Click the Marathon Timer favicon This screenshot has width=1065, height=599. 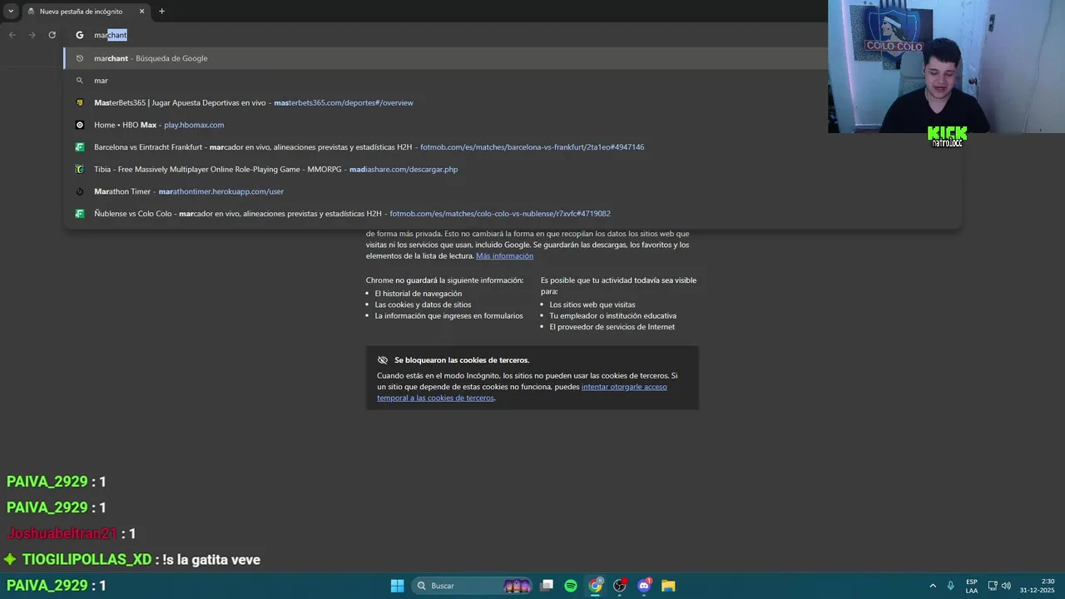point(80,191)
